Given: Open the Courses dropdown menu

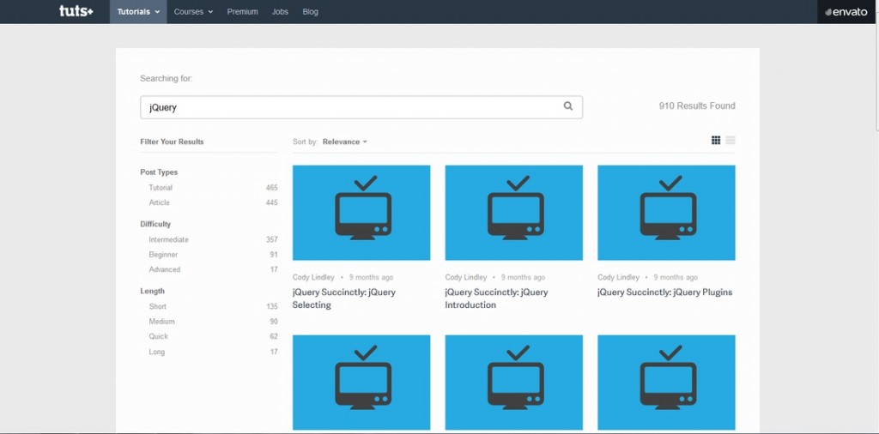Looking at the screenshot, I should point(193,12).
